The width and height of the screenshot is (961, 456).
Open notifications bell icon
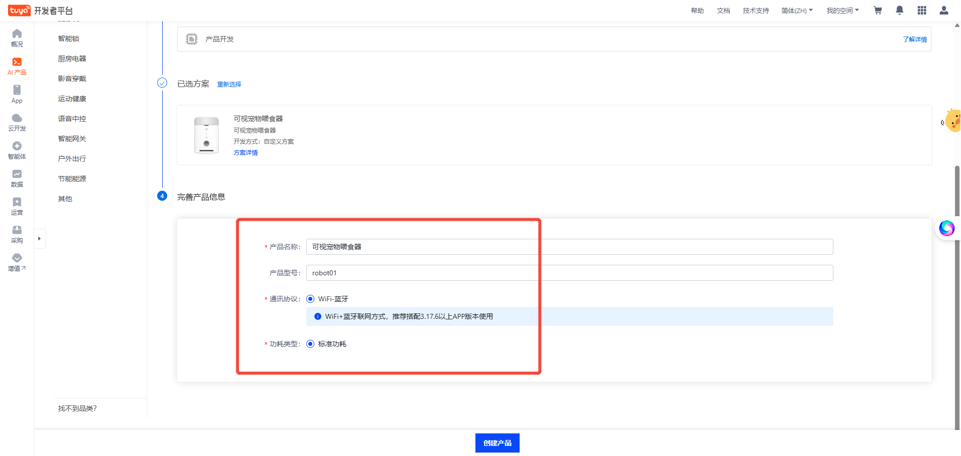pyautogui.click(x=899, y=11)
